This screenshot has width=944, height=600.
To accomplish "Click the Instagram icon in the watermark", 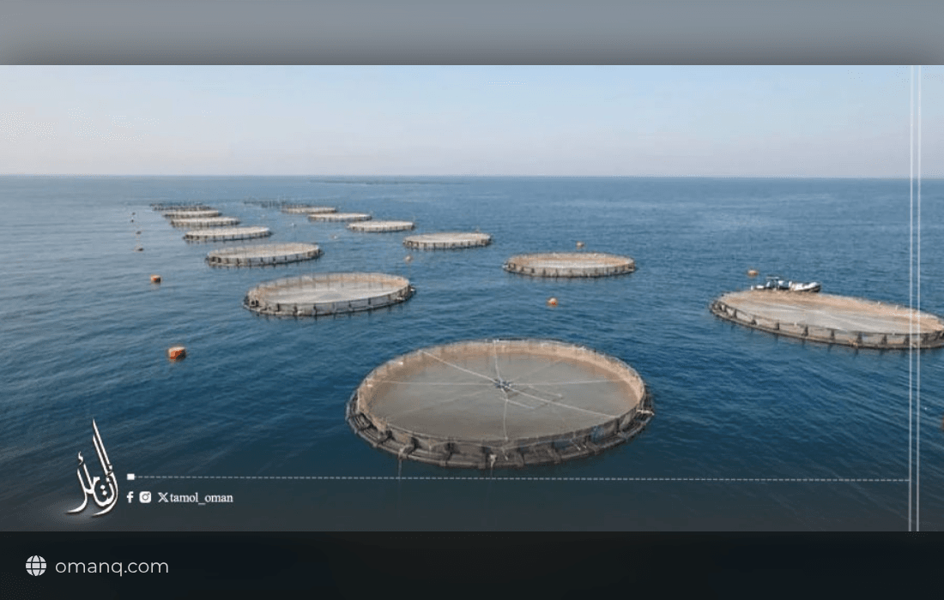I will 145,497.
